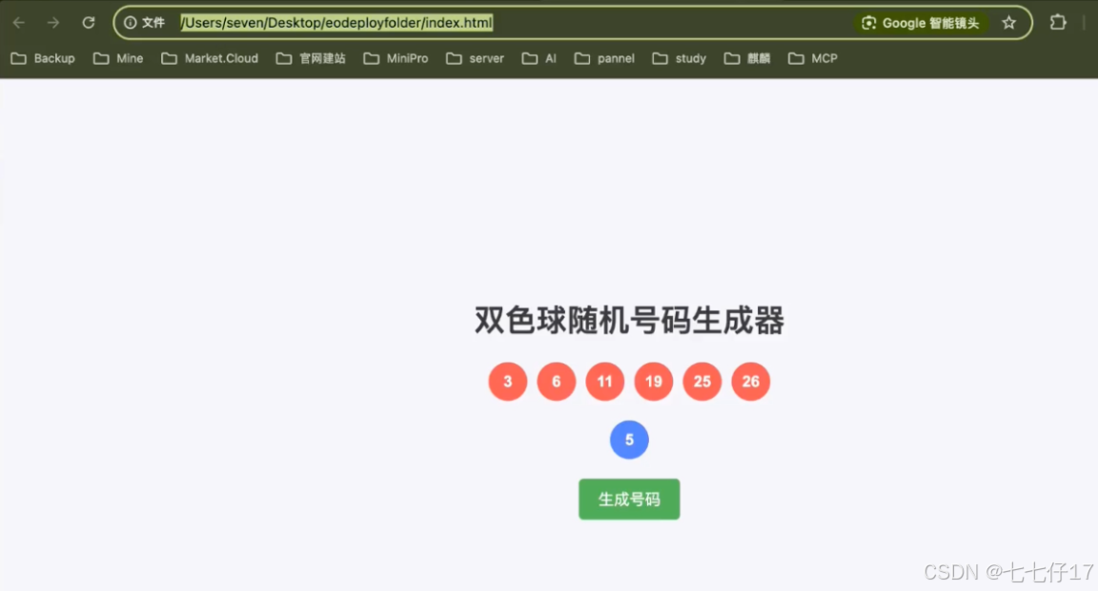Image resolution: width=1098 pixels, height=591 pixels.
Task: Select the red ball showing 26
Action: [751, 381]
